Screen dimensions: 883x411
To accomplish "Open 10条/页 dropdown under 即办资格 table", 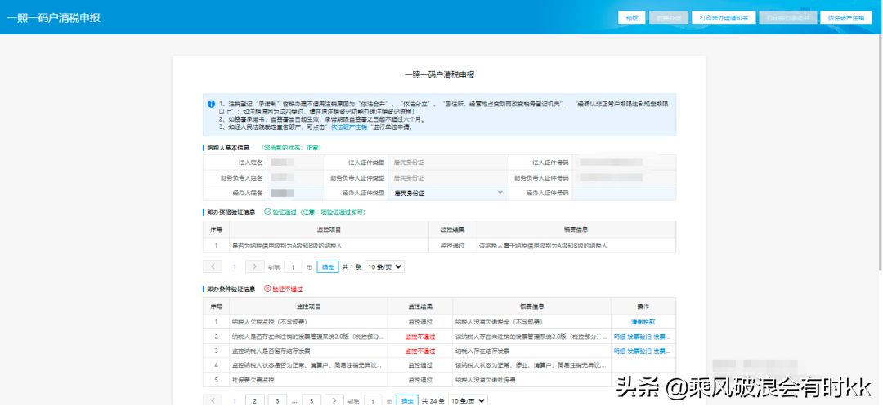I will (x=384, y=266).
